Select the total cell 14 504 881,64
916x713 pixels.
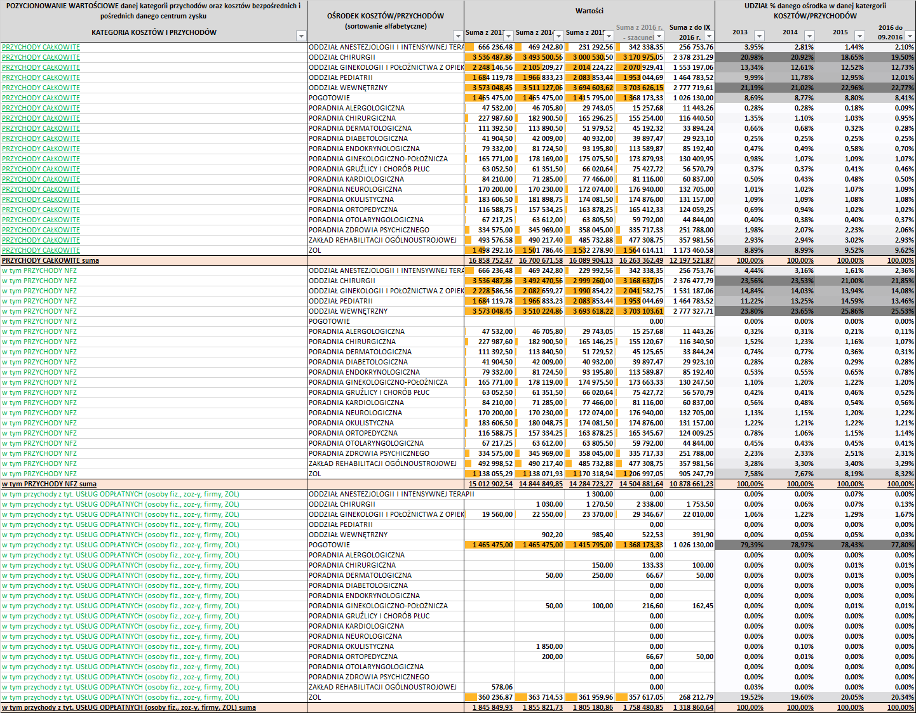tap(640, 484)
